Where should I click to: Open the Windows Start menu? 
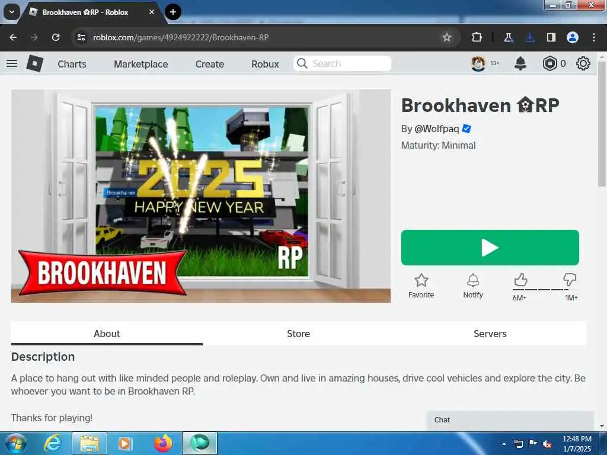tap(15, 443)
